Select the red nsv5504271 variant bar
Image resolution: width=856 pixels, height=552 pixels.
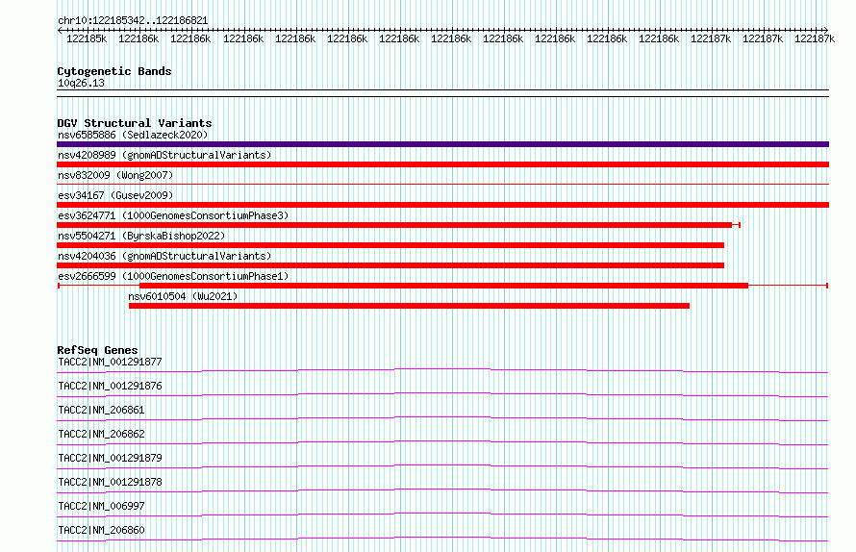tap(390, 245)
